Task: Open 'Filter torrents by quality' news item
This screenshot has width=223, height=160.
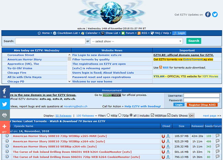Action: tap(91, 59)
